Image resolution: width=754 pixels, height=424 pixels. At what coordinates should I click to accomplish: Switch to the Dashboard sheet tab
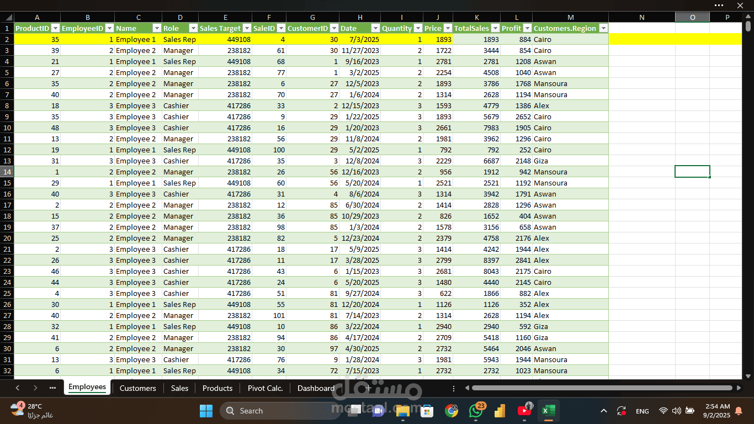[316, 388]
